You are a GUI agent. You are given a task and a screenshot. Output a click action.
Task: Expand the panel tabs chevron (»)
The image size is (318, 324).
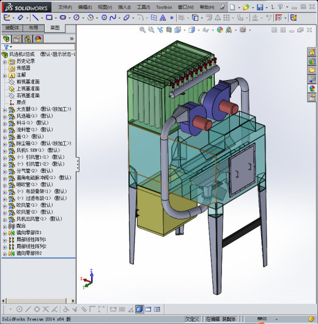click(x=72, y=39)
